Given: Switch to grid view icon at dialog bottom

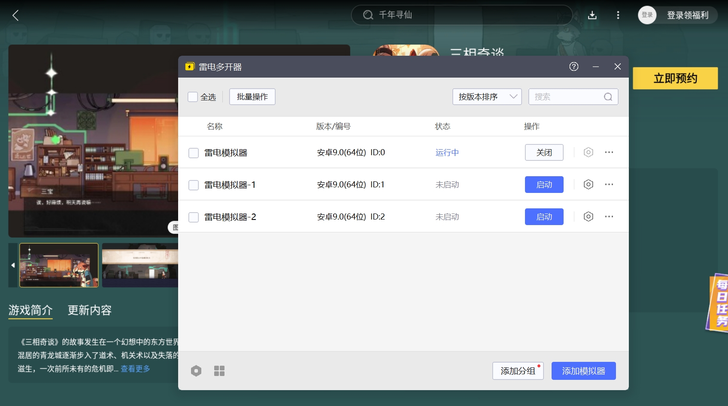Looking at the screenshot, I should click(x=219, y=371).
